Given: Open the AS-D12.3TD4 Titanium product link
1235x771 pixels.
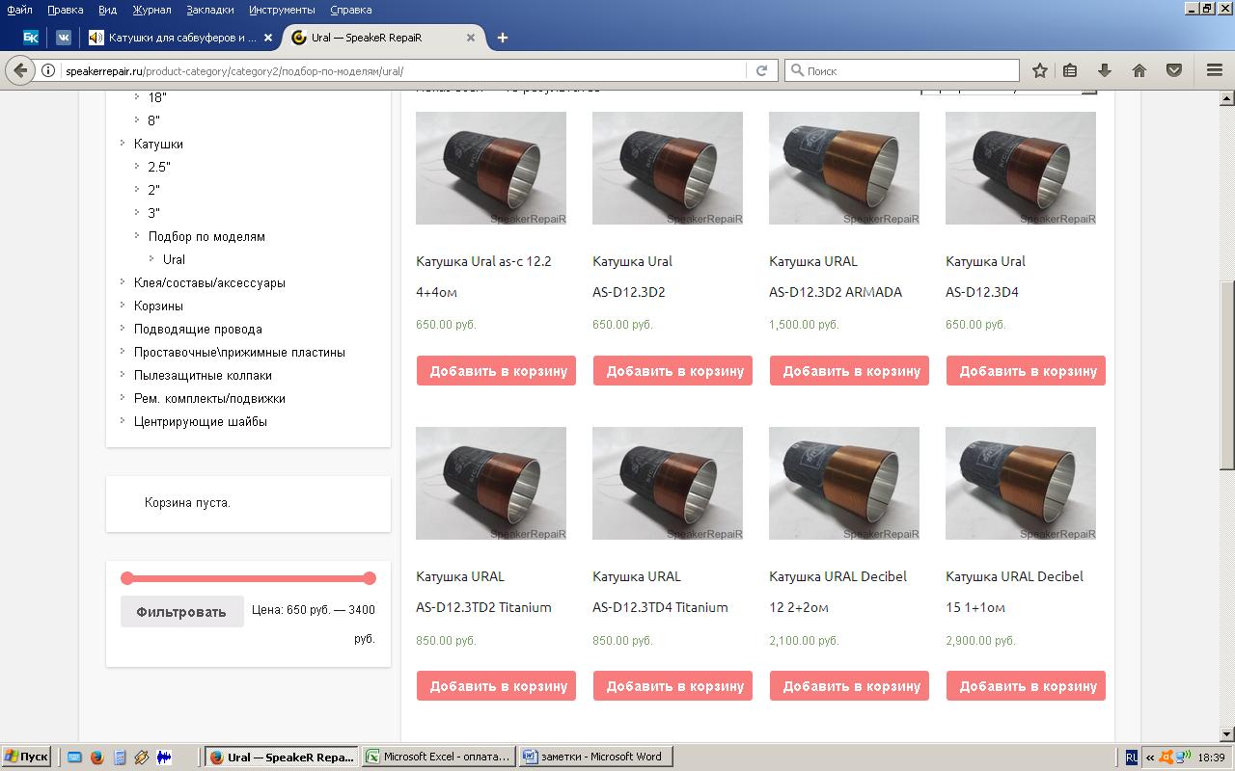Looking at the screenshot, I should pyautogui.click(x=660, y=592).
